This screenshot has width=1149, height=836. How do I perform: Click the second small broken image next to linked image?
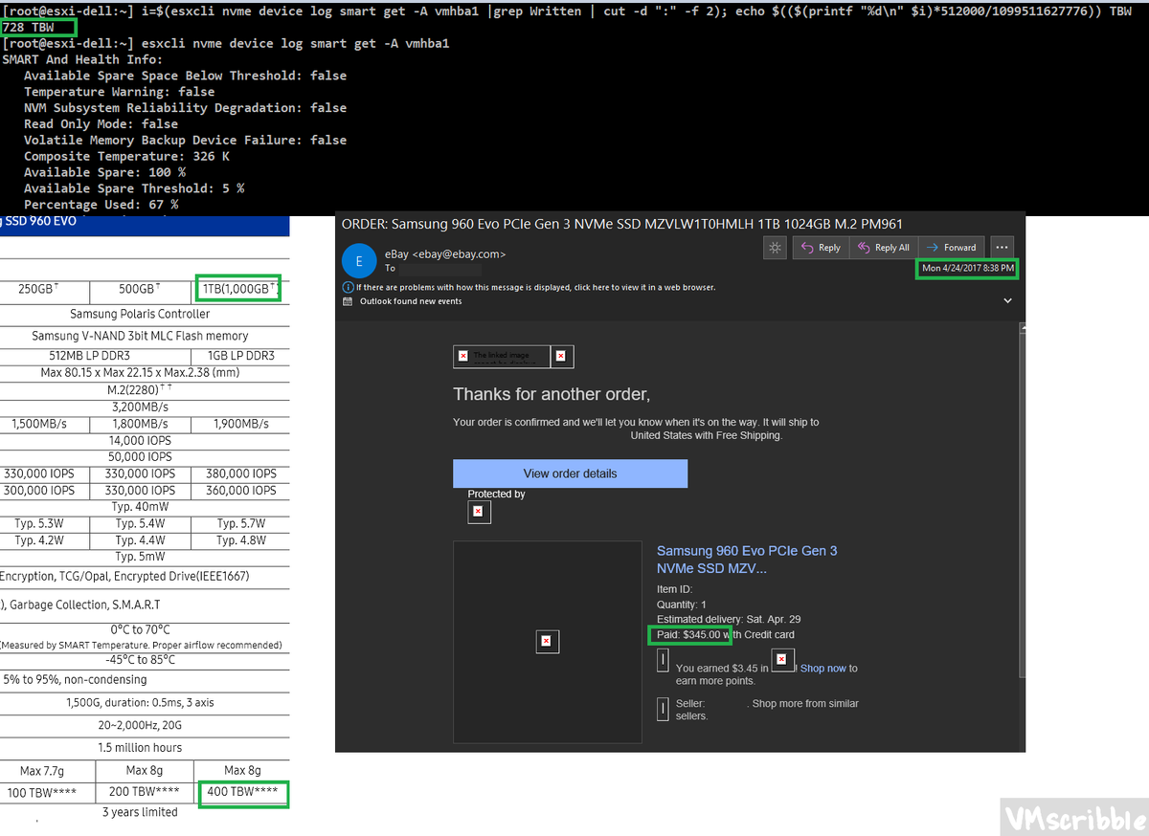[x=561, y=356]
